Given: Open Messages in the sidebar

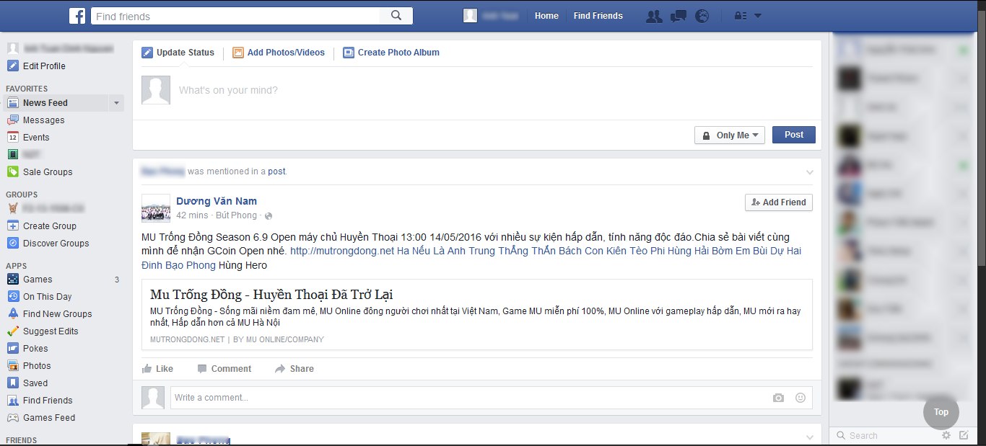Looking at the screenshot, I should (x=43, y=120).
